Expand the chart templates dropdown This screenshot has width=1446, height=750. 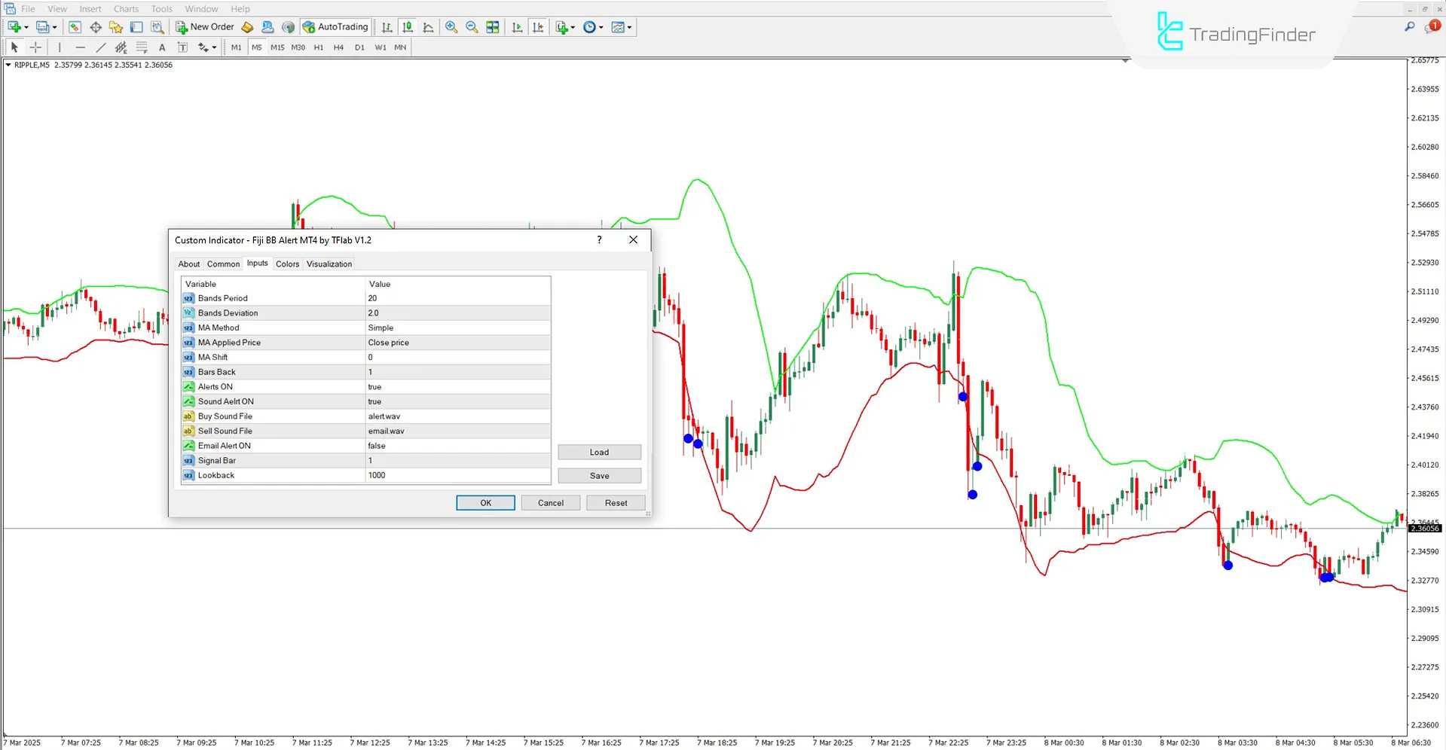pos(630,27)
